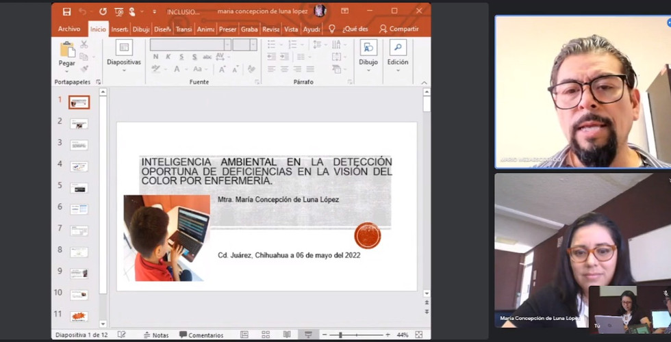The height and width of the screenshot is (342, 671).
Task: Collapse the ribbon with the chevron arrow
Action: point(424,83)
